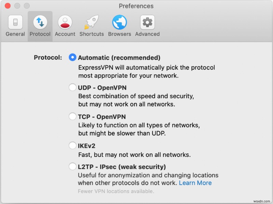Access the Advanced settings pane
The height and width of the screenshot is (204, 273).
pyautogui.click(x=147, y=24)
